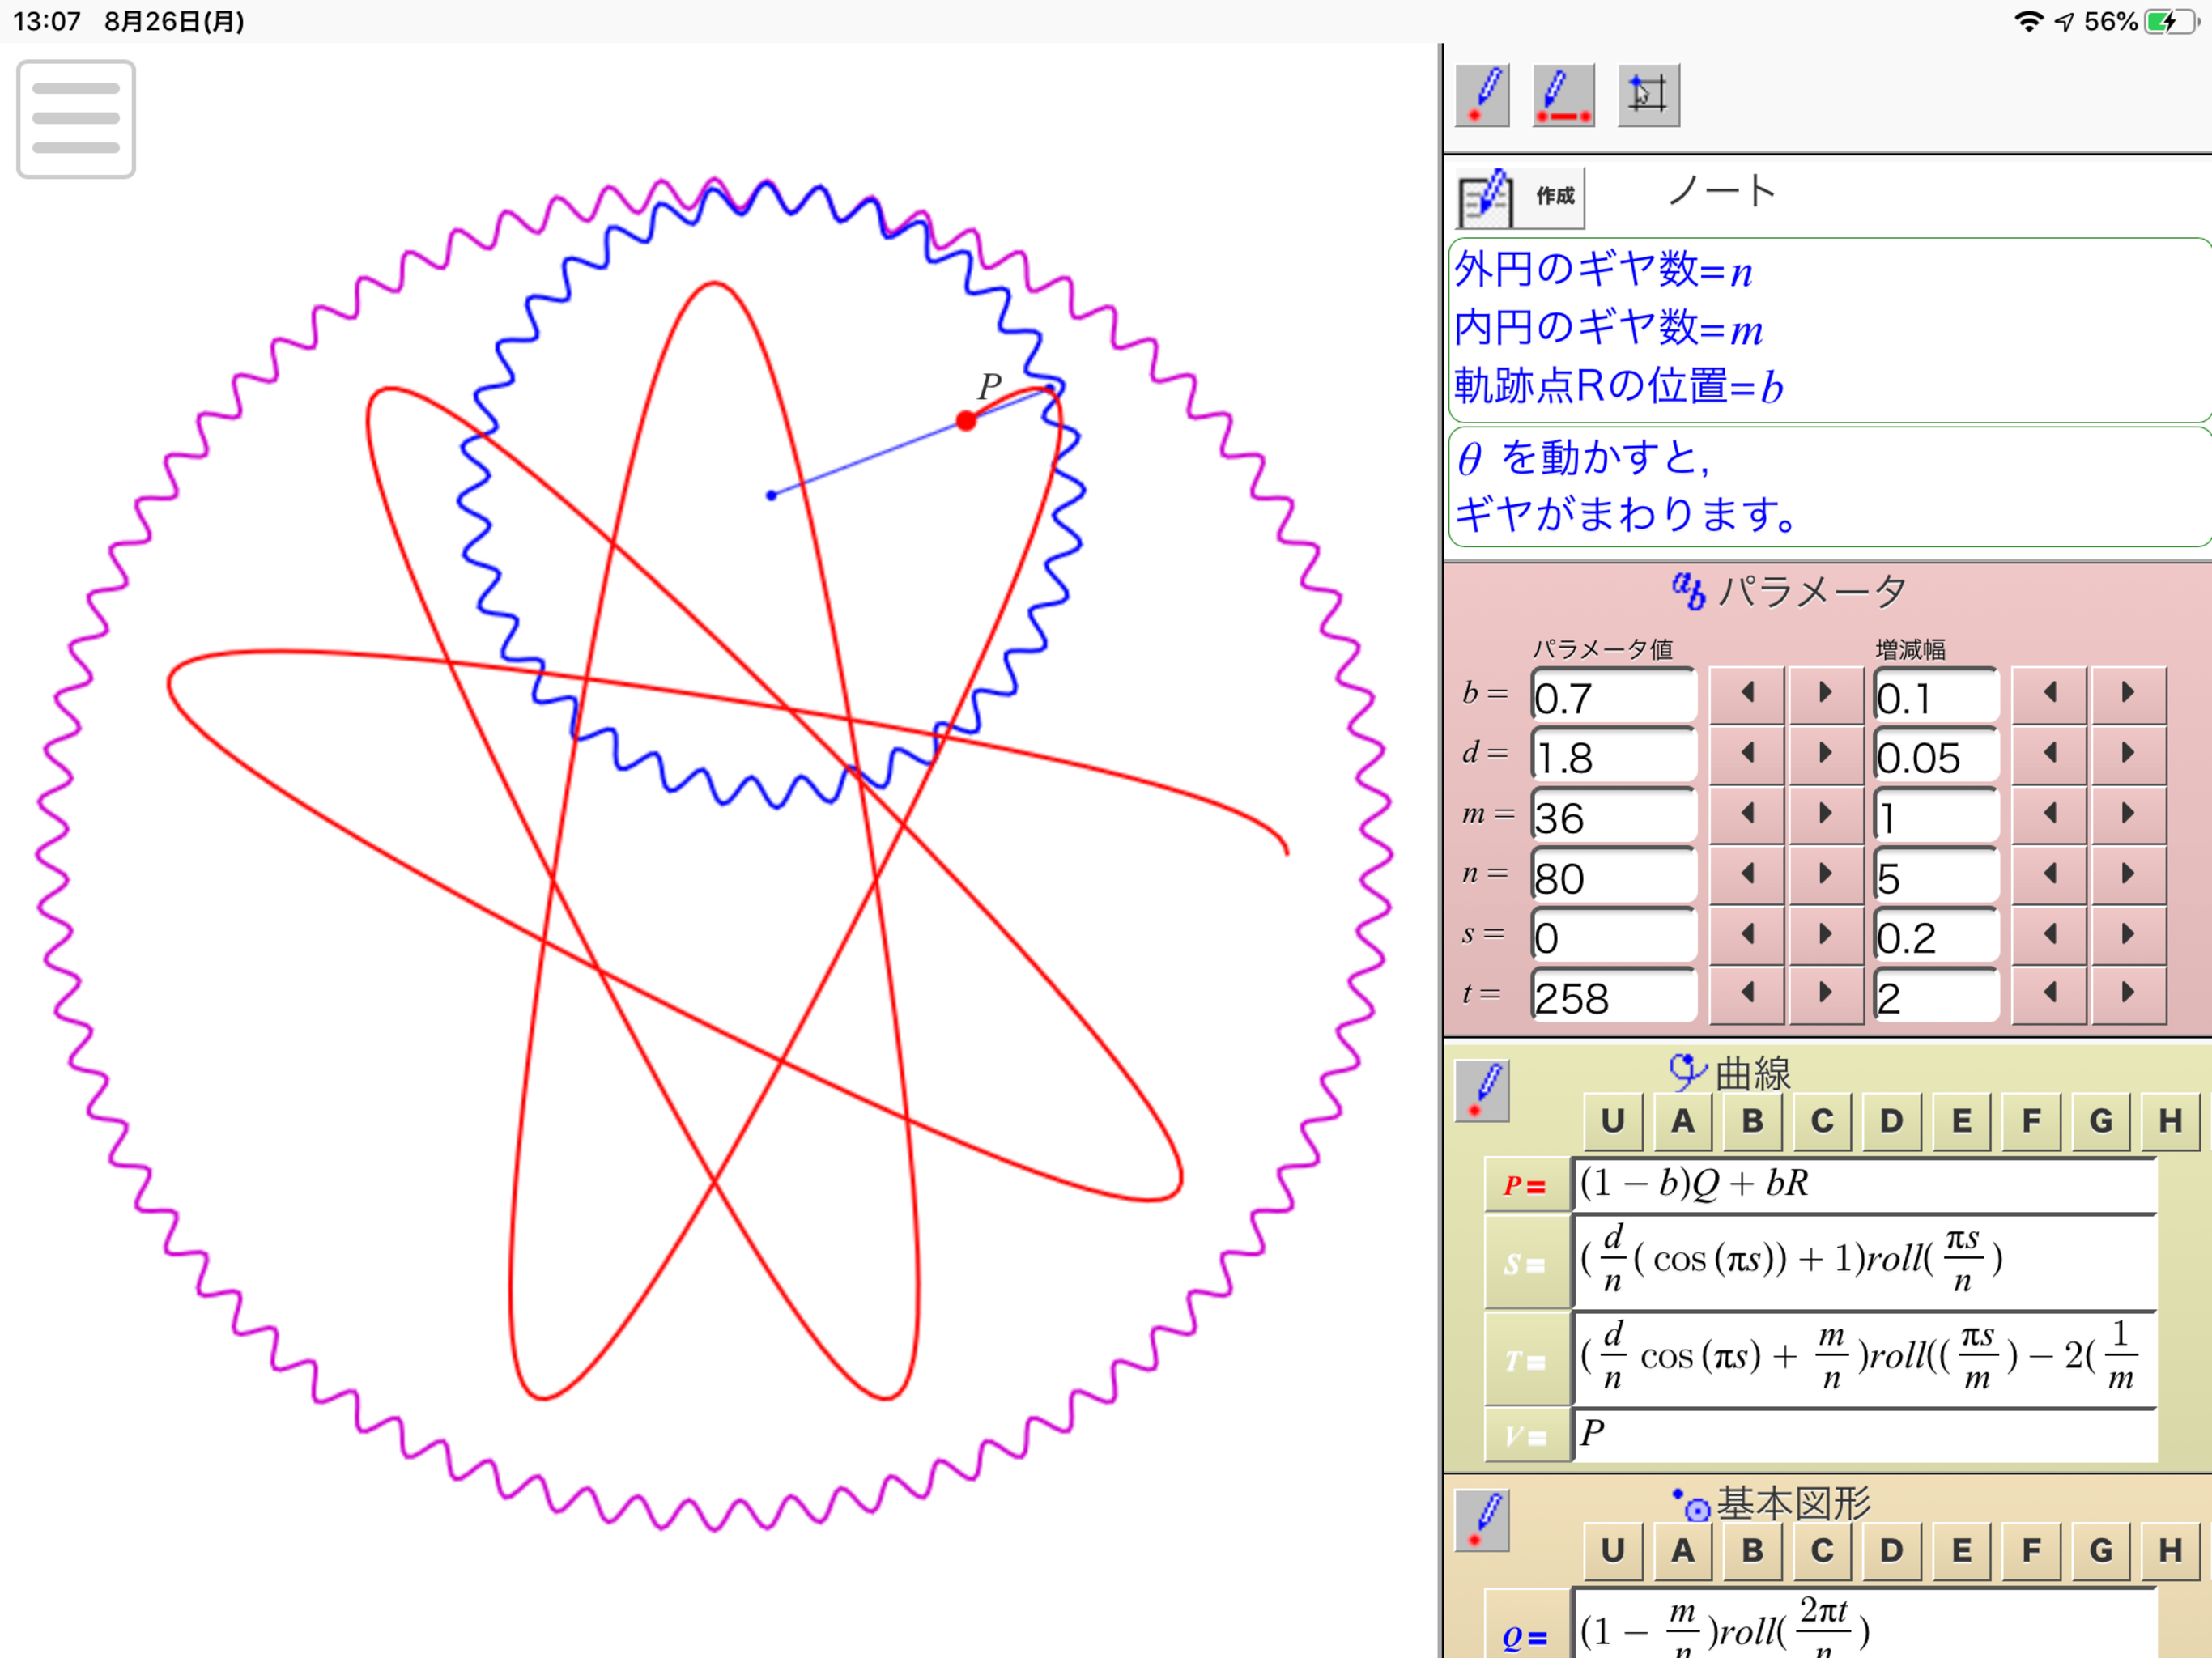
Task: Select tab A in 曲線 panel
Action: coord(1683,1121)
